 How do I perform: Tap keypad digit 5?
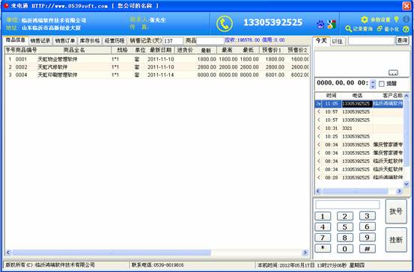(344, 227)
